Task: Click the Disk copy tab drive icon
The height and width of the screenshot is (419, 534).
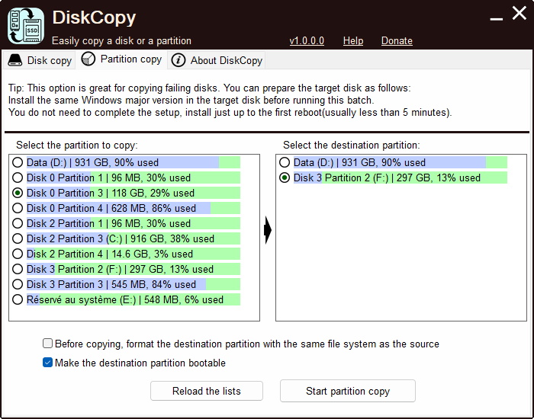Action: [15, 60]
